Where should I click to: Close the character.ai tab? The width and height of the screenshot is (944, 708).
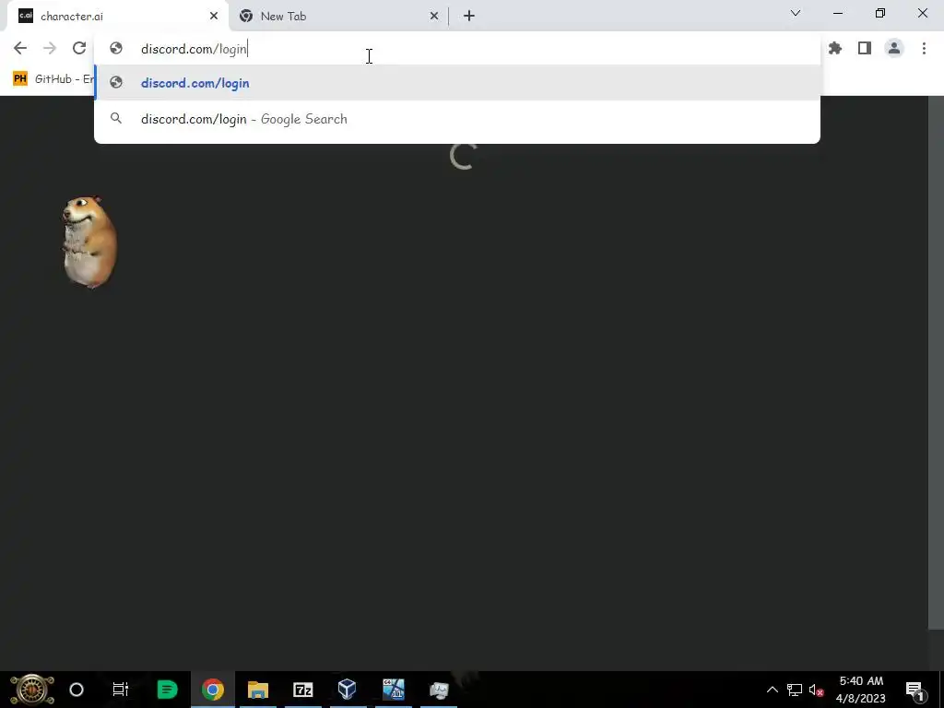point(214,17)
